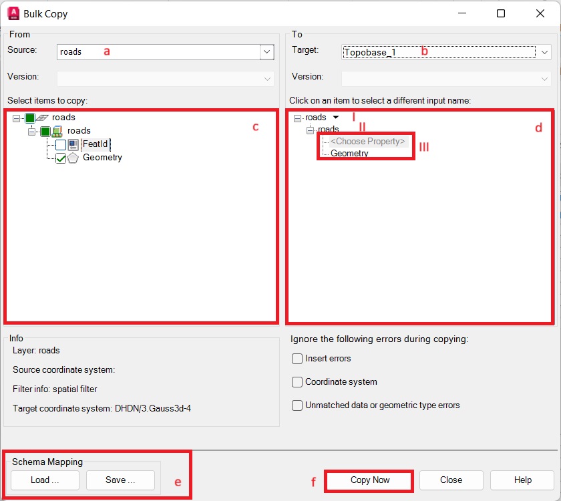
Task: Select Geometry in the target tree
Action: pos(349,154)
